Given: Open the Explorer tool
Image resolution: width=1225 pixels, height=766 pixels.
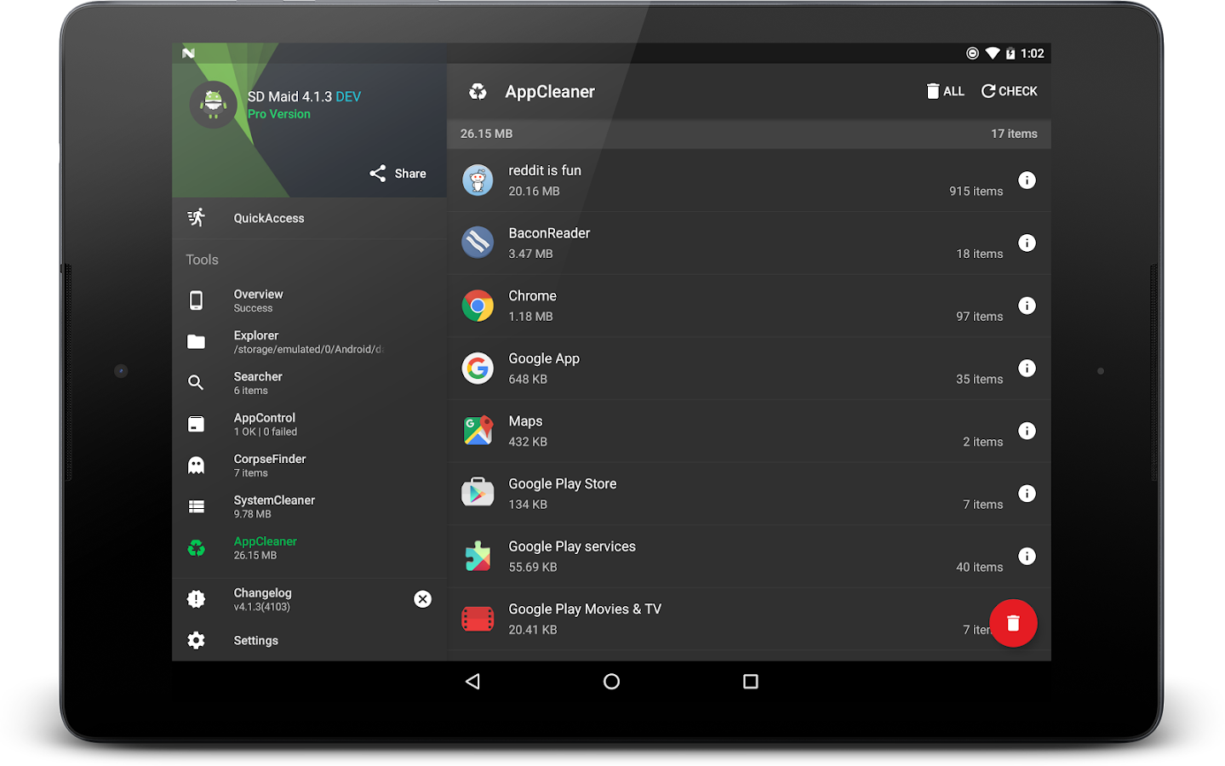Looking at the screenshot, I should 309,342.
